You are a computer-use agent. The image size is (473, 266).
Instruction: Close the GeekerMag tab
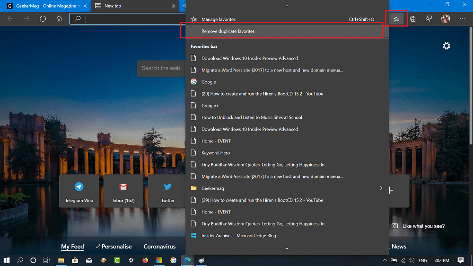(85, 6)
